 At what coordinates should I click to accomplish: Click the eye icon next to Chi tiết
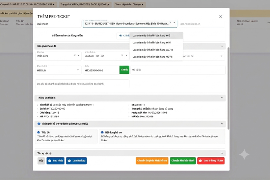pyautogui.click(x=121, y=36)
